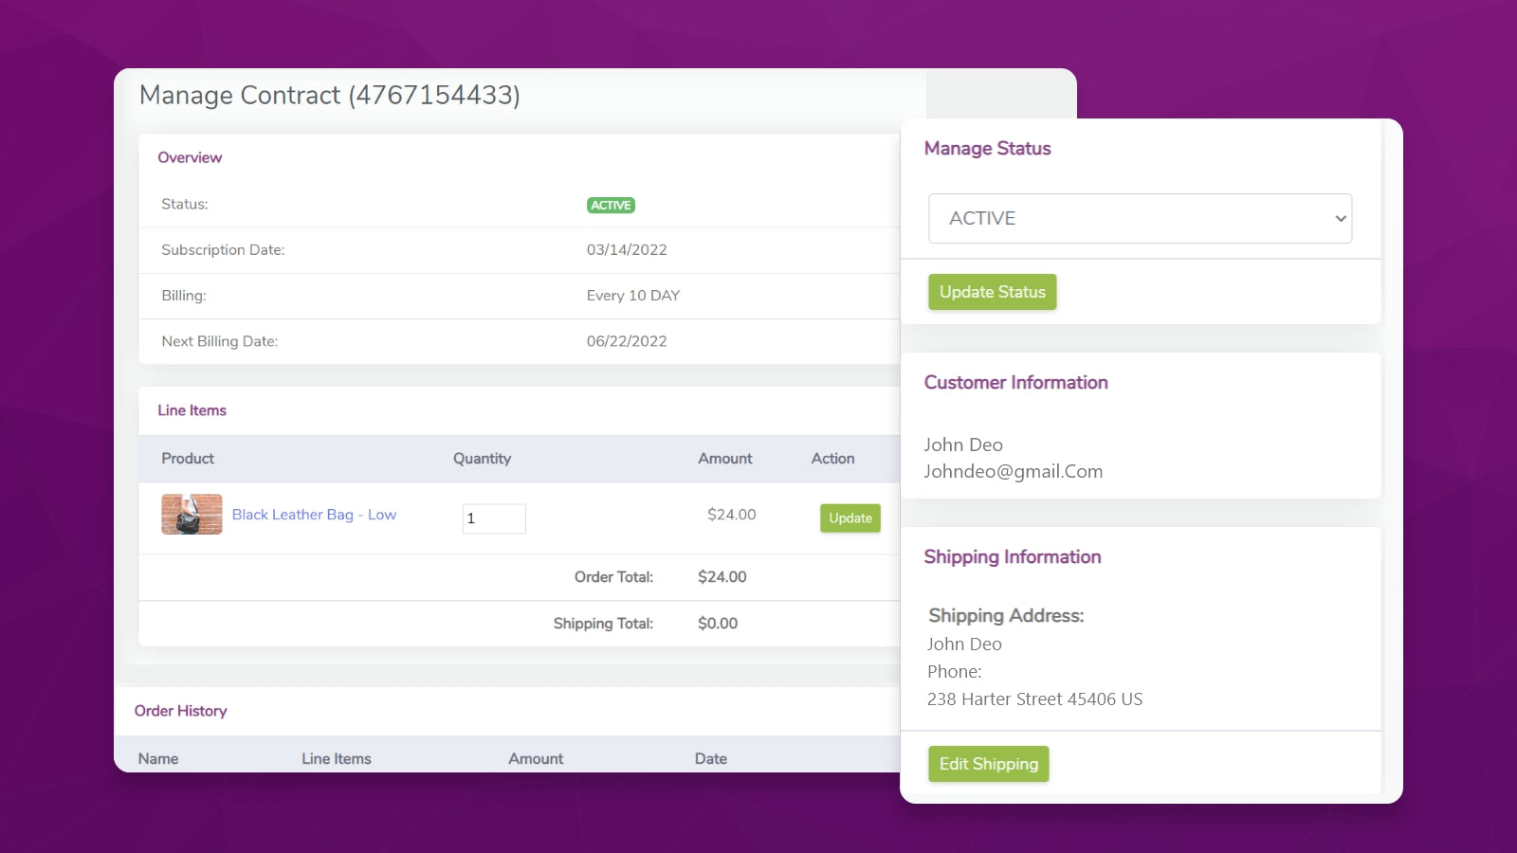
Task: Click the Shipping Total value $0.00
Action: click(x=718, y=623)
